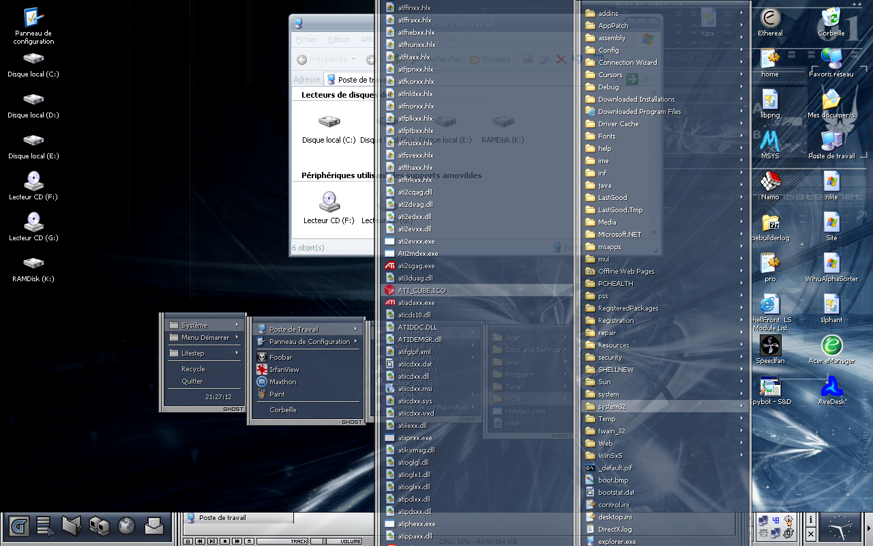Open the Menu Démarrer popup entry
This screenshot has height=546, width=873.
[204, 337]
